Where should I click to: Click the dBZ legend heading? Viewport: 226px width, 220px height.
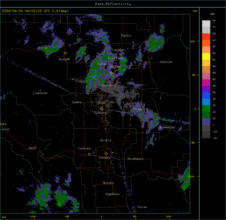click(x=212, y=14)
